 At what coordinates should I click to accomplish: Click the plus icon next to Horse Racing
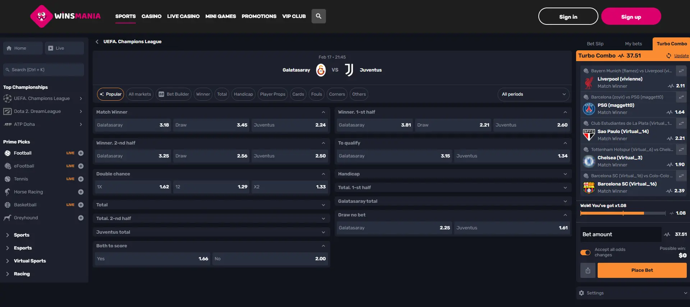[81, 192]
